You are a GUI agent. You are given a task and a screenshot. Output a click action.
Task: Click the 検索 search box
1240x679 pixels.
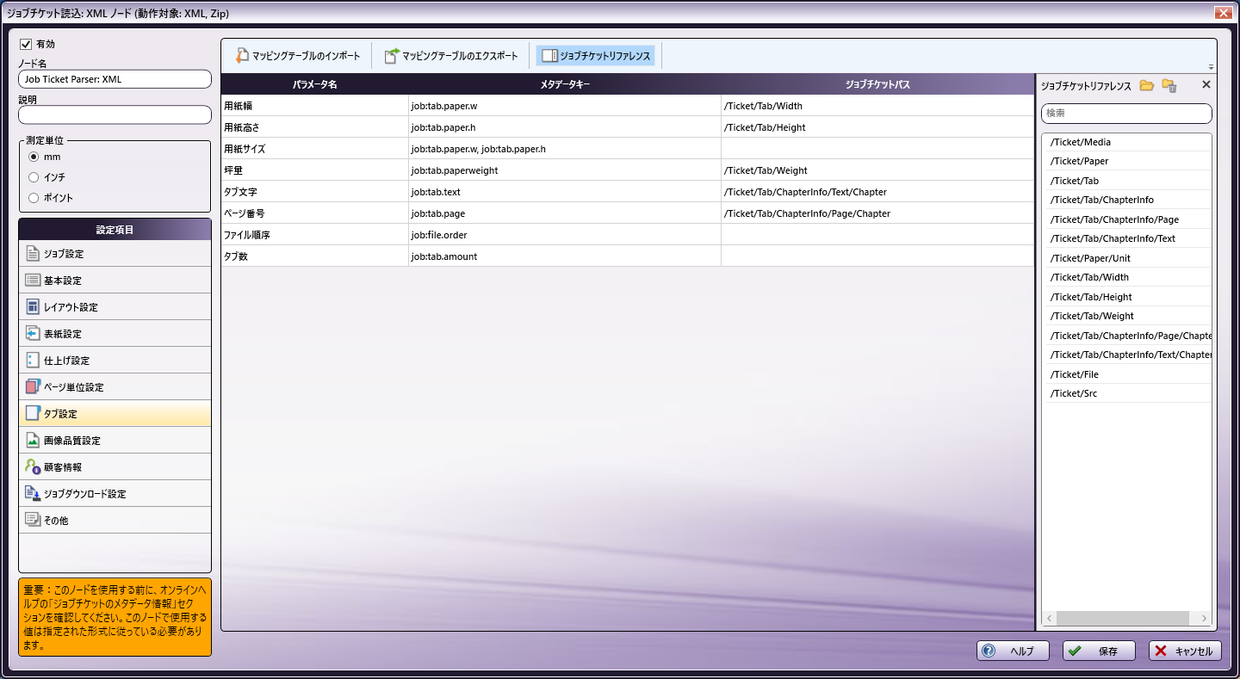[x=1126, y=114]
